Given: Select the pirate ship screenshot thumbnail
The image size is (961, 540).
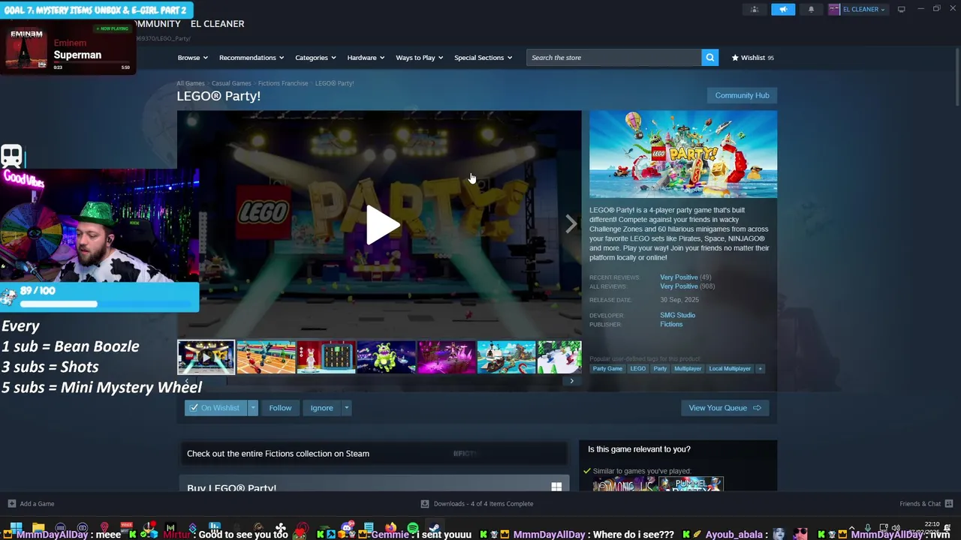Looking at the screenshot, I should click(506, 357).
